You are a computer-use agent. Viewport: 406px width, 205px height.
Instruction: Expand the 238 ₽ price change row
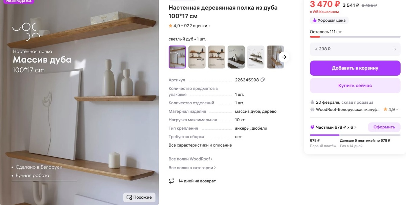[355, 49]
